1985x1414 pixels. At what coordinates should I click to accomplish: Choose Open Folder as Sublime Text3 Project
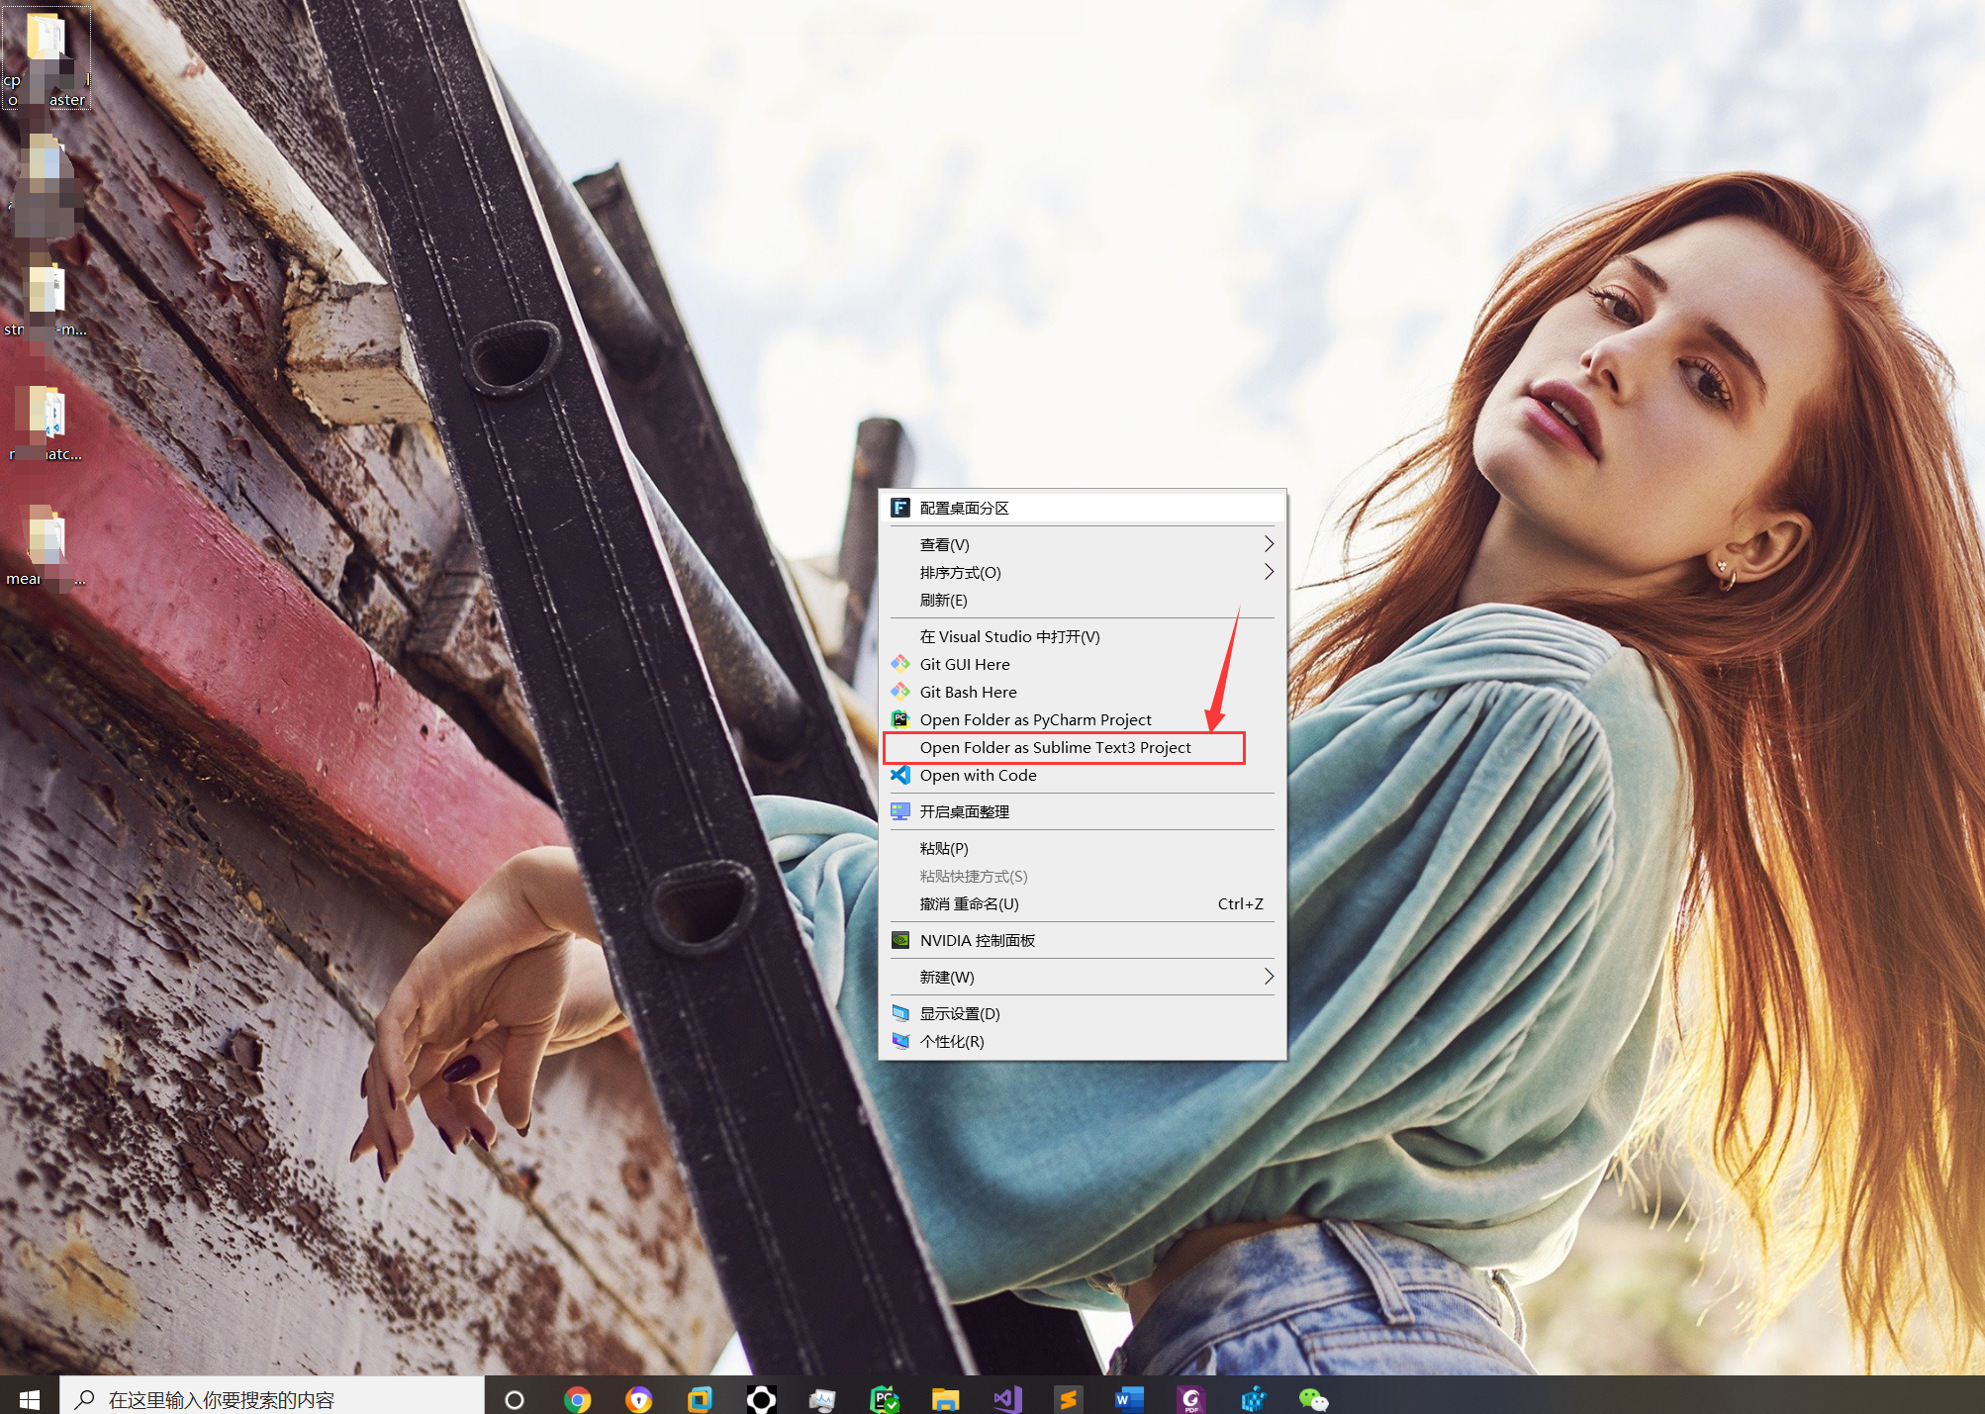pyautogui.click(x=1055, y=747)
